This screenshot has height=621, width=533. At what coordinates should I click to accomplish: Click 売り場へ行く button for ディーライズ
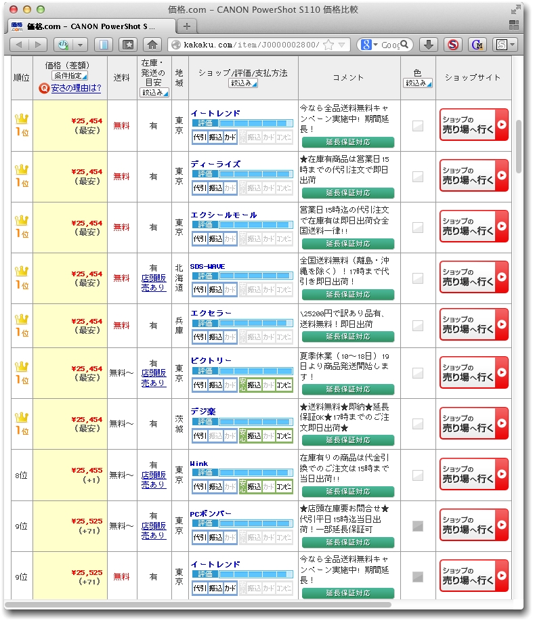point(474,175)
